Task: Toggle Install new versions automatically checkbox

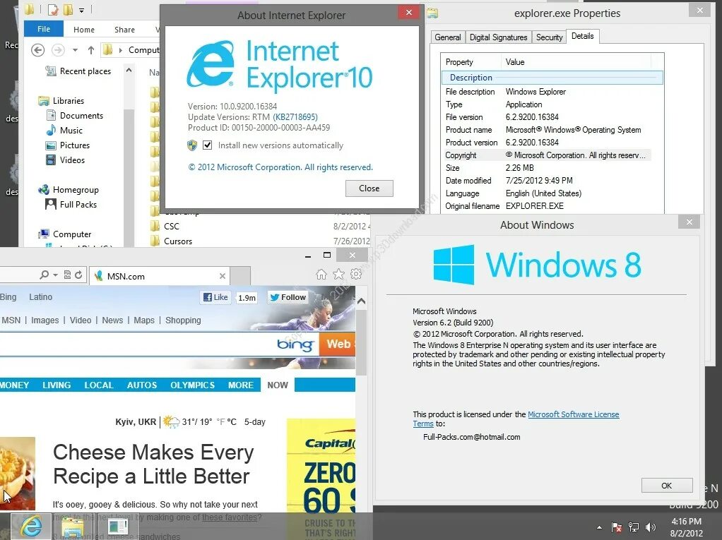Action: coord(208,145)
